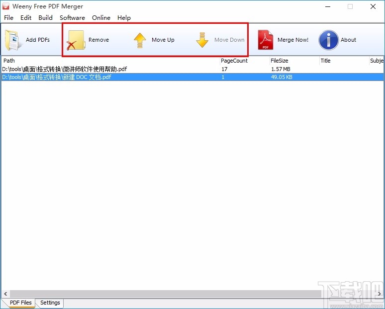Sort by the PageCount column header
Image resolution: width=385 pixels, height=309 pixels.
(x=245, y=61)
